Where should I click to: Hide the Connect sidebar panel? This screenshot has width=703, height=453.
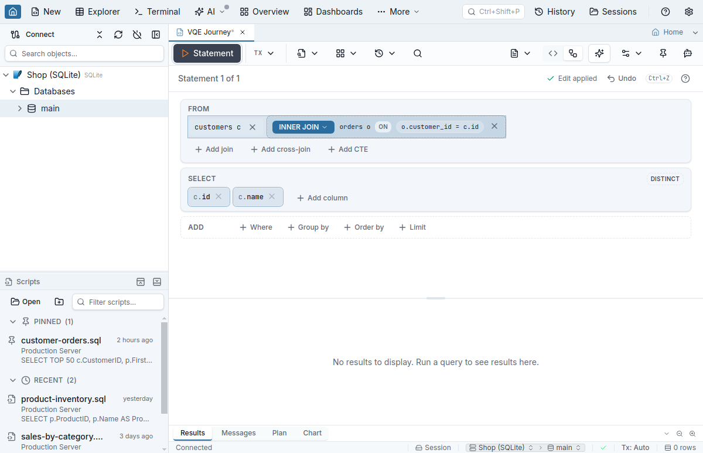click(x=156, y=35)
